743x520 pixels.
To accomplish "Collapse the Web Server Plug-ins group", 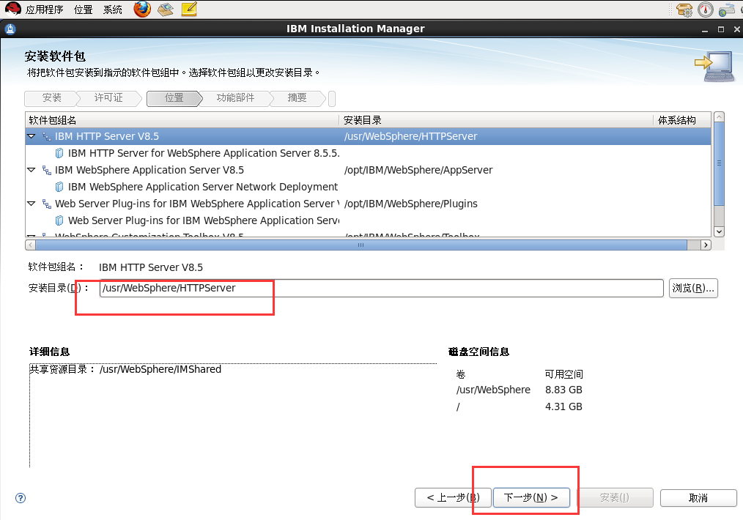I will click(32, 204).
